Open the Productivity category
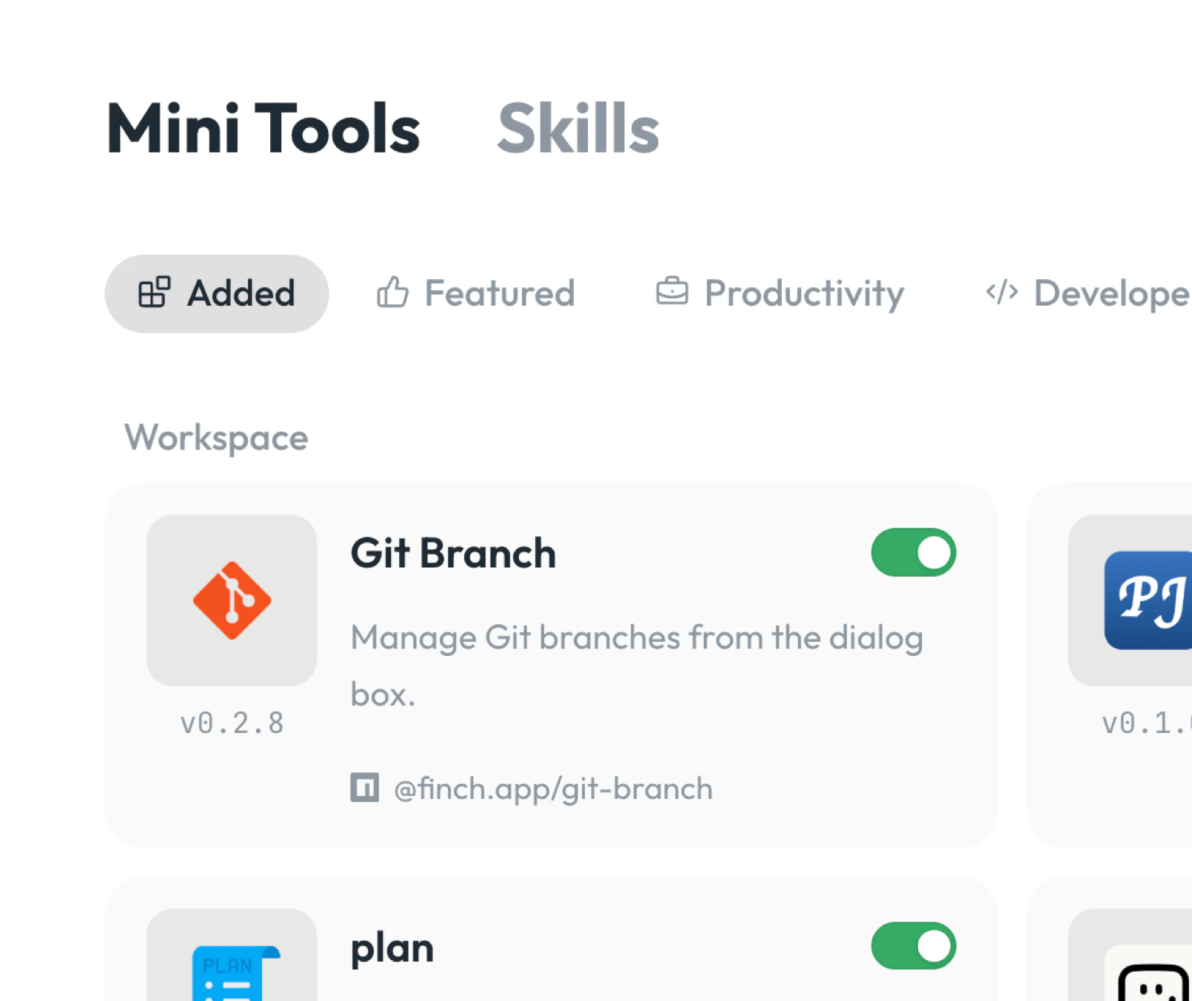This screenshot has width=1192, height=1001. pos(780,293)
